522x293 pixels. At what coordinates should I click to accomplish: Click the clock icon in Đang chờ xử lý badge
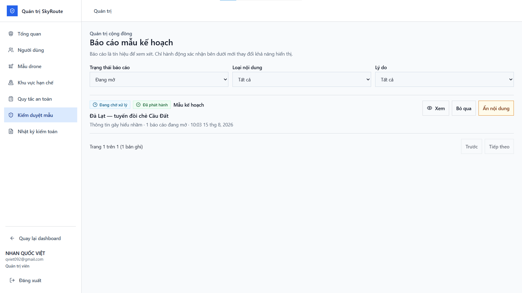pos(95,105)
